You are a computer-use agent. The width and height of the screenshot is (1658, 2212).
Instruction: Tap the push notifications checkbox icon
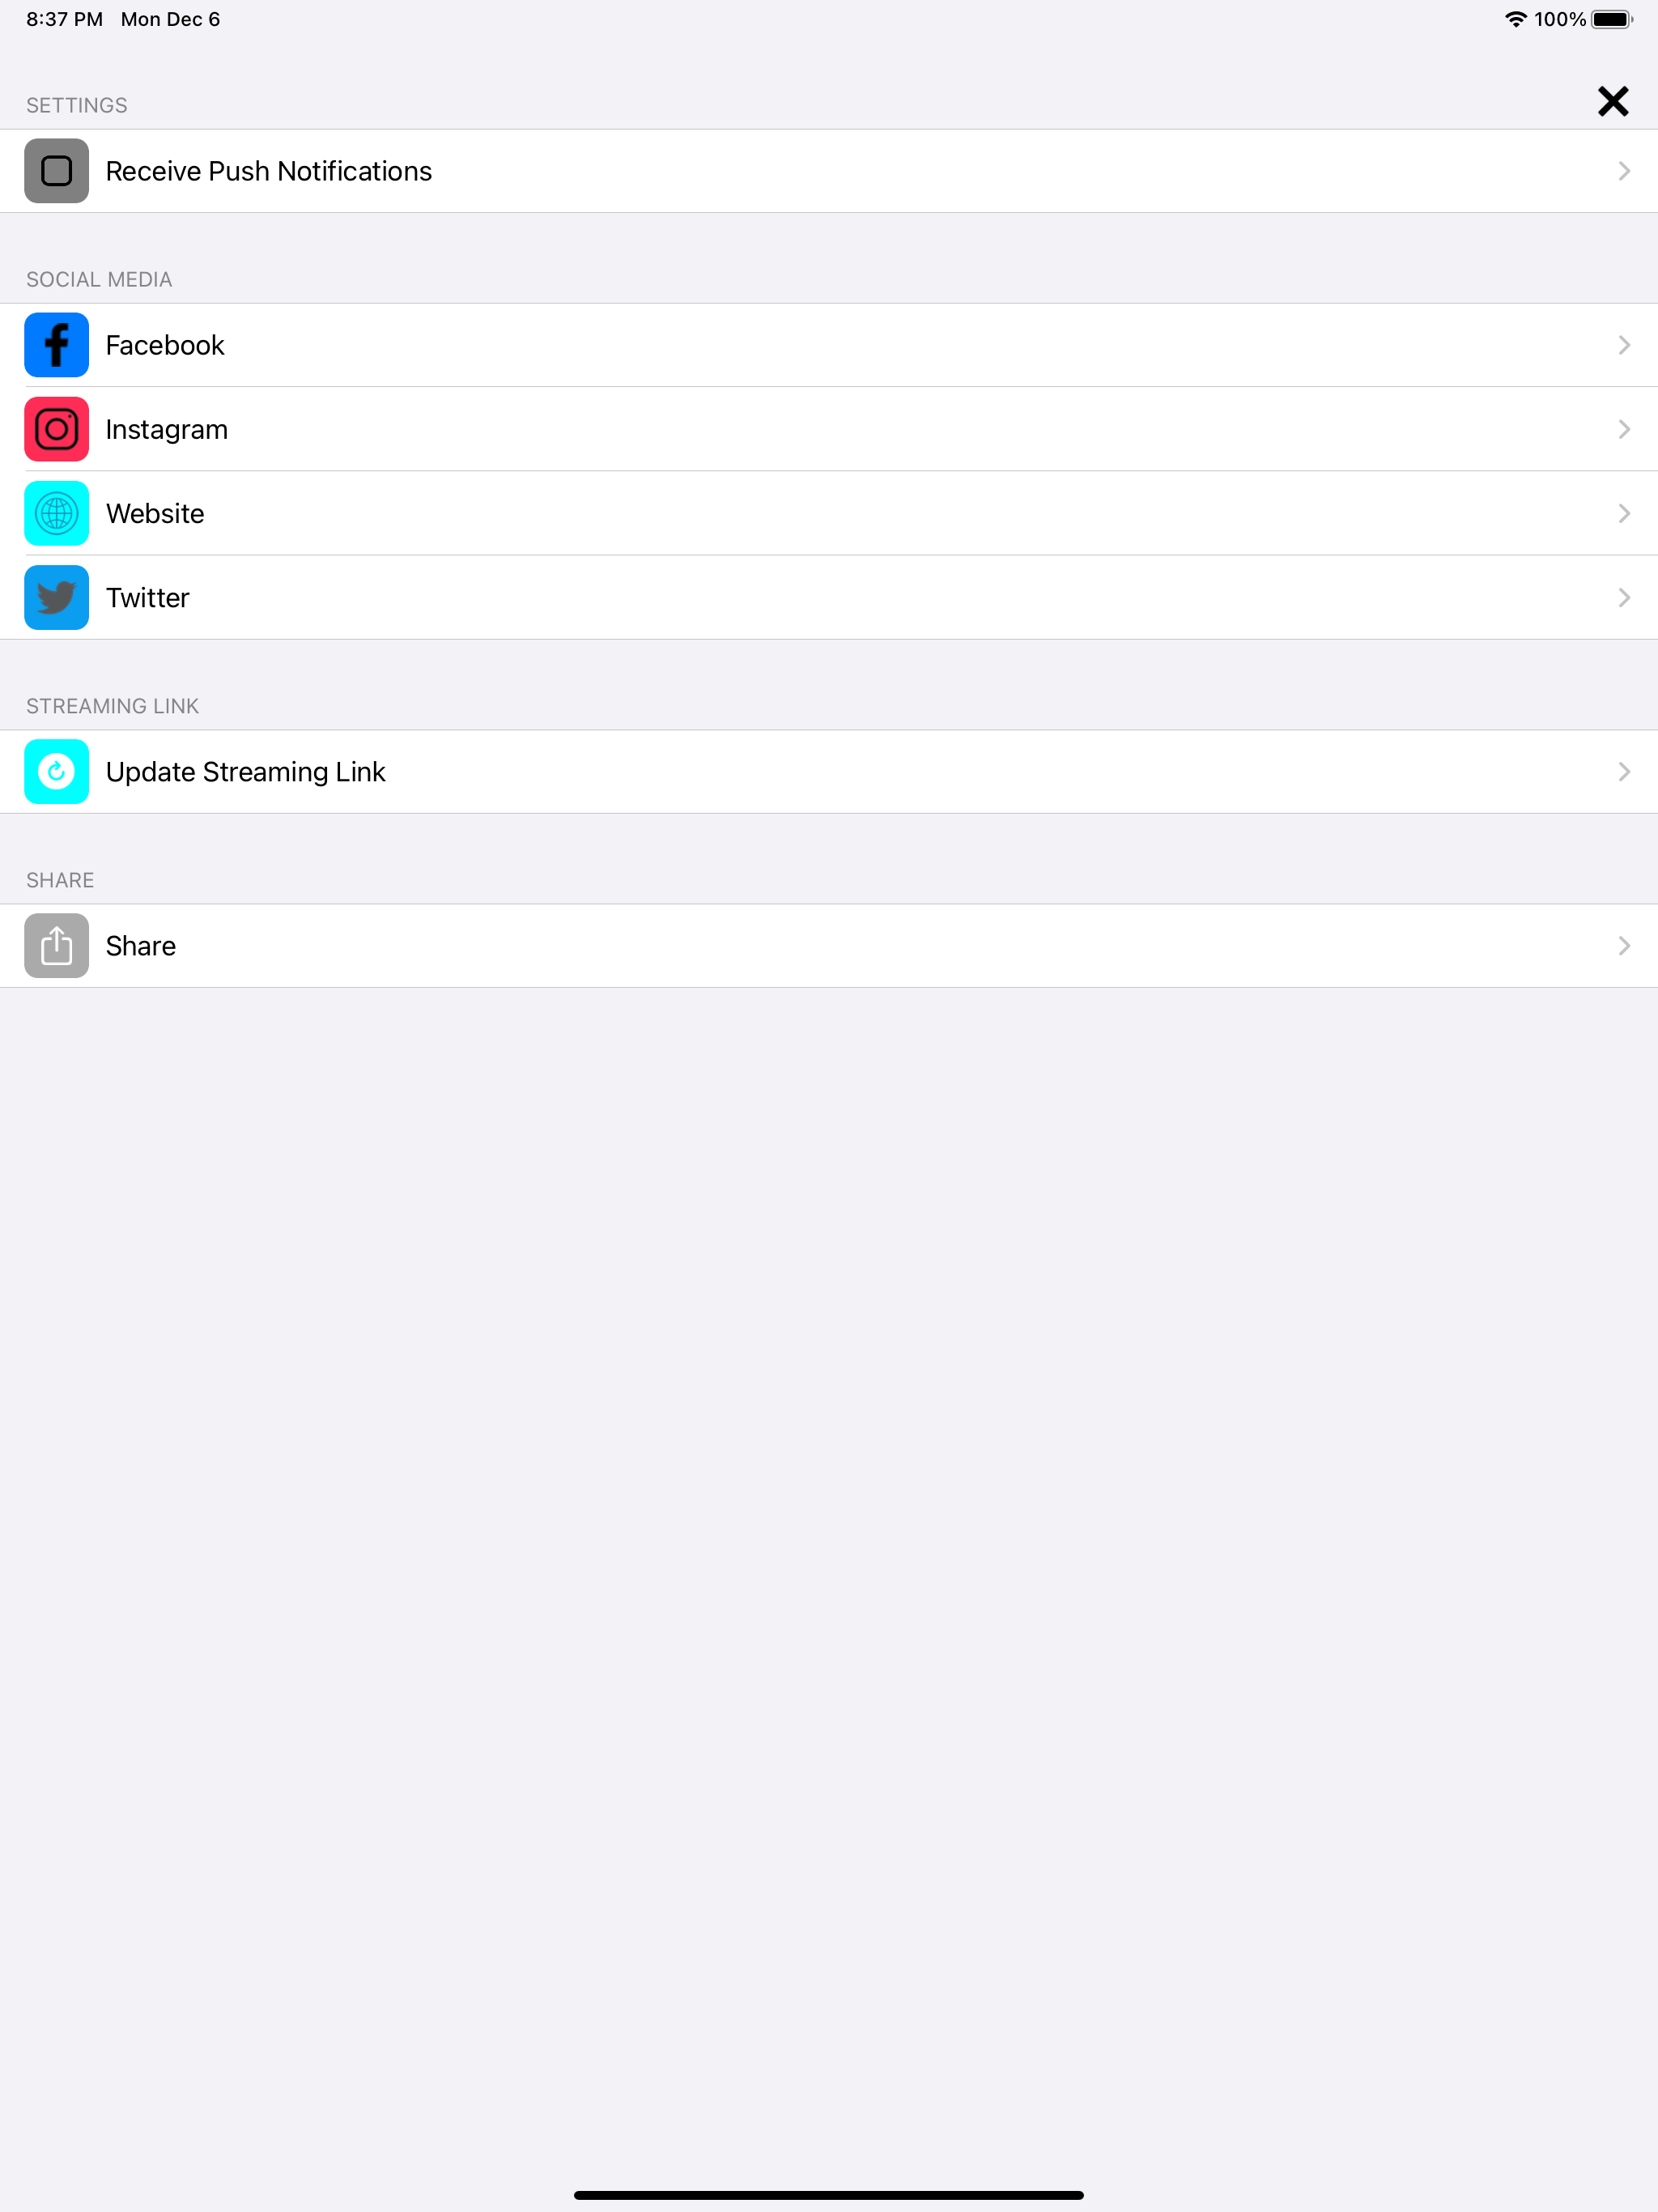57,171
